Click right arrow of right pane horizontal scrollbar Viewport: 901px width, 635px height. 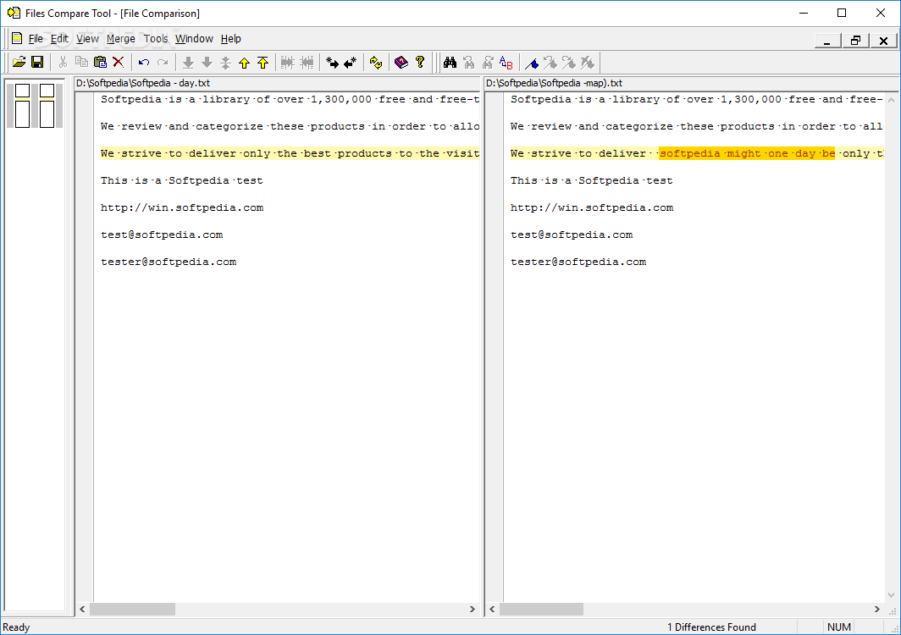coord(877,609)
